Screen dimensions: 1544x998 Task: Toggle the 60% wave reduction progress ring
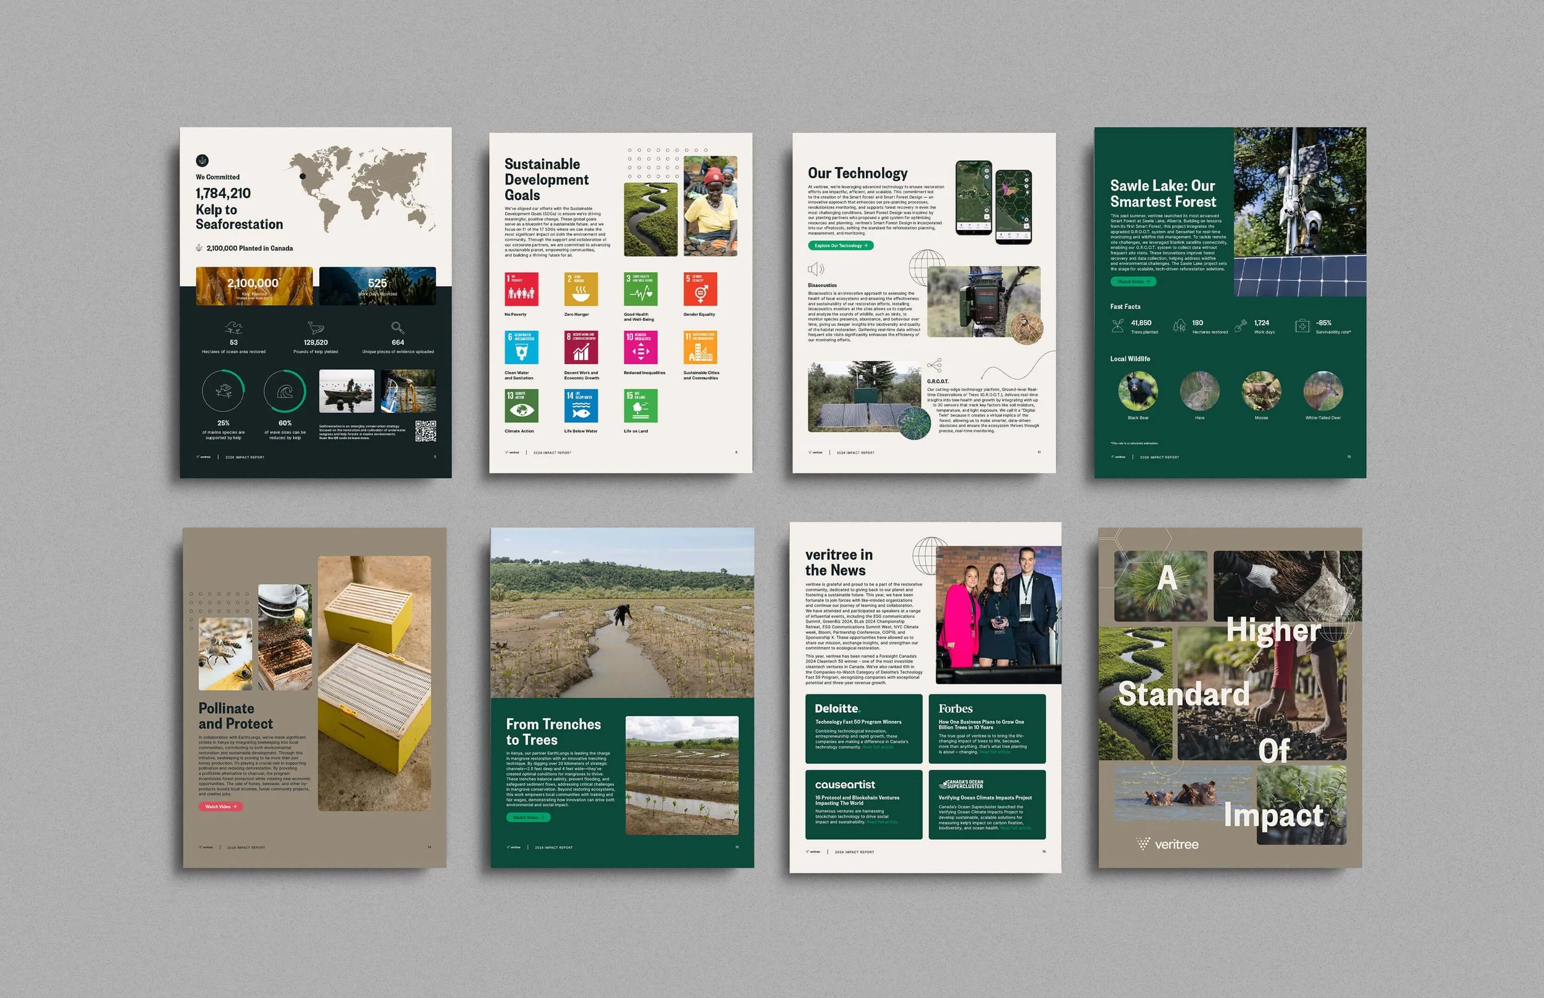(x=285, y=390)
